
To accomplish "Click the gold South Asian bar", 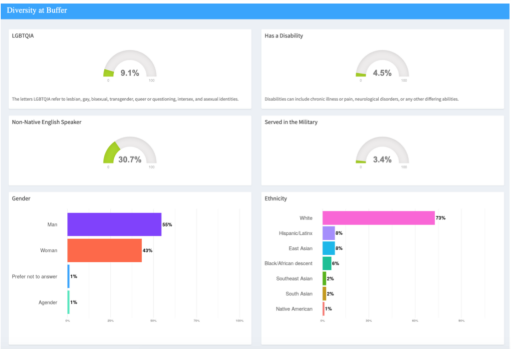I will coord(324,294).
